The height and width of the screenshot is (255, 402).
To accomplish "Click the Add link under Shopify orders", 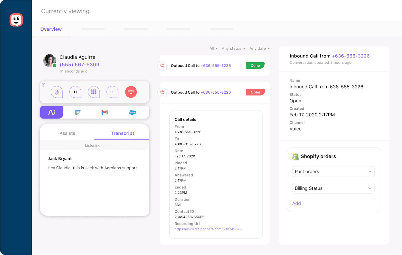I will point(296,203).
